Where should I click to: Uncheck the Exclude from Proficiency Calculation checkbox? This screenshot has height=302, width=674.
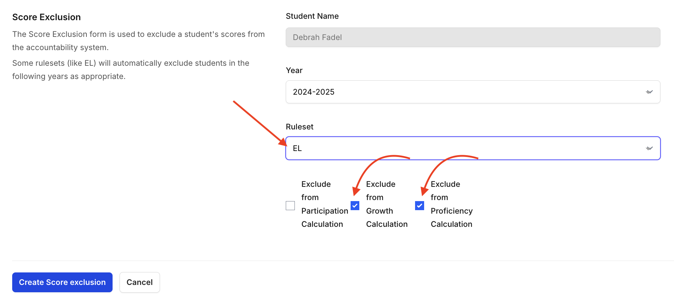click(420, 206)
